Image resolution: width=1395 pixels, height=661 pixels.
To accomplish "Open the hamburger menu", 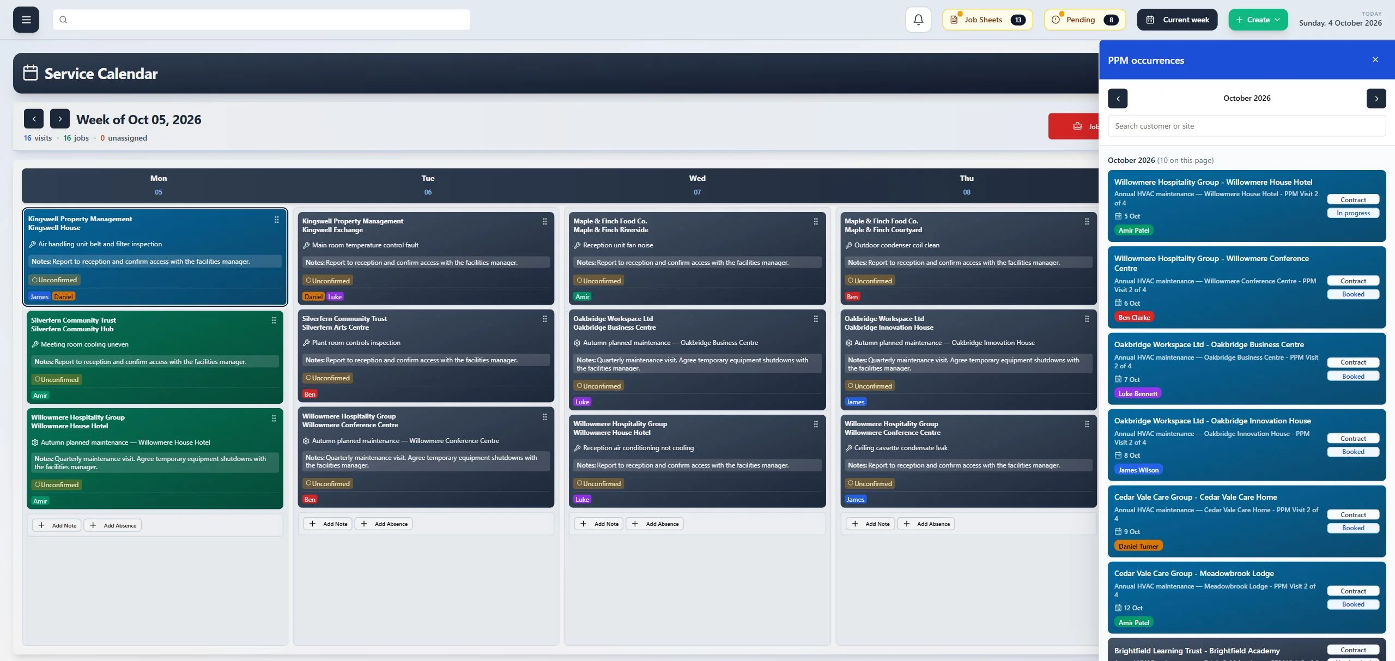I will pos(26,20).
